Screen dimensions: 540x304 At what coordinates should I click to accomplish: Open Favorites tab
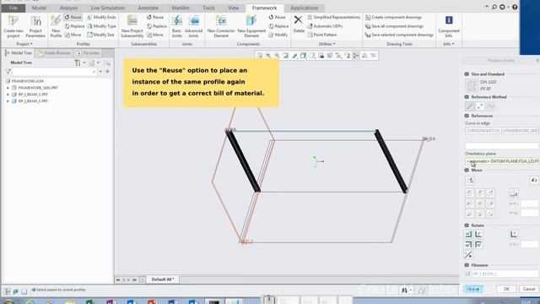tap(88, 53)
